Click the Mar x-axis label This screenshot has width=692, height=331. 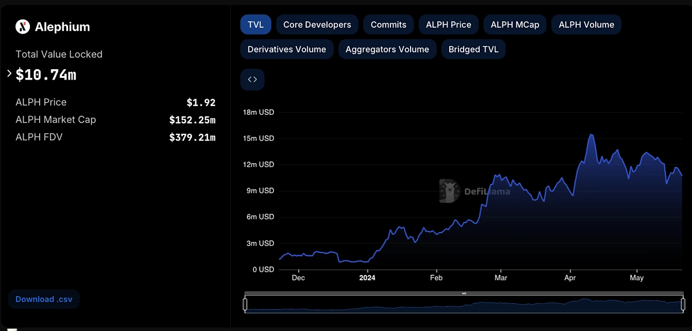pos(501,278)
